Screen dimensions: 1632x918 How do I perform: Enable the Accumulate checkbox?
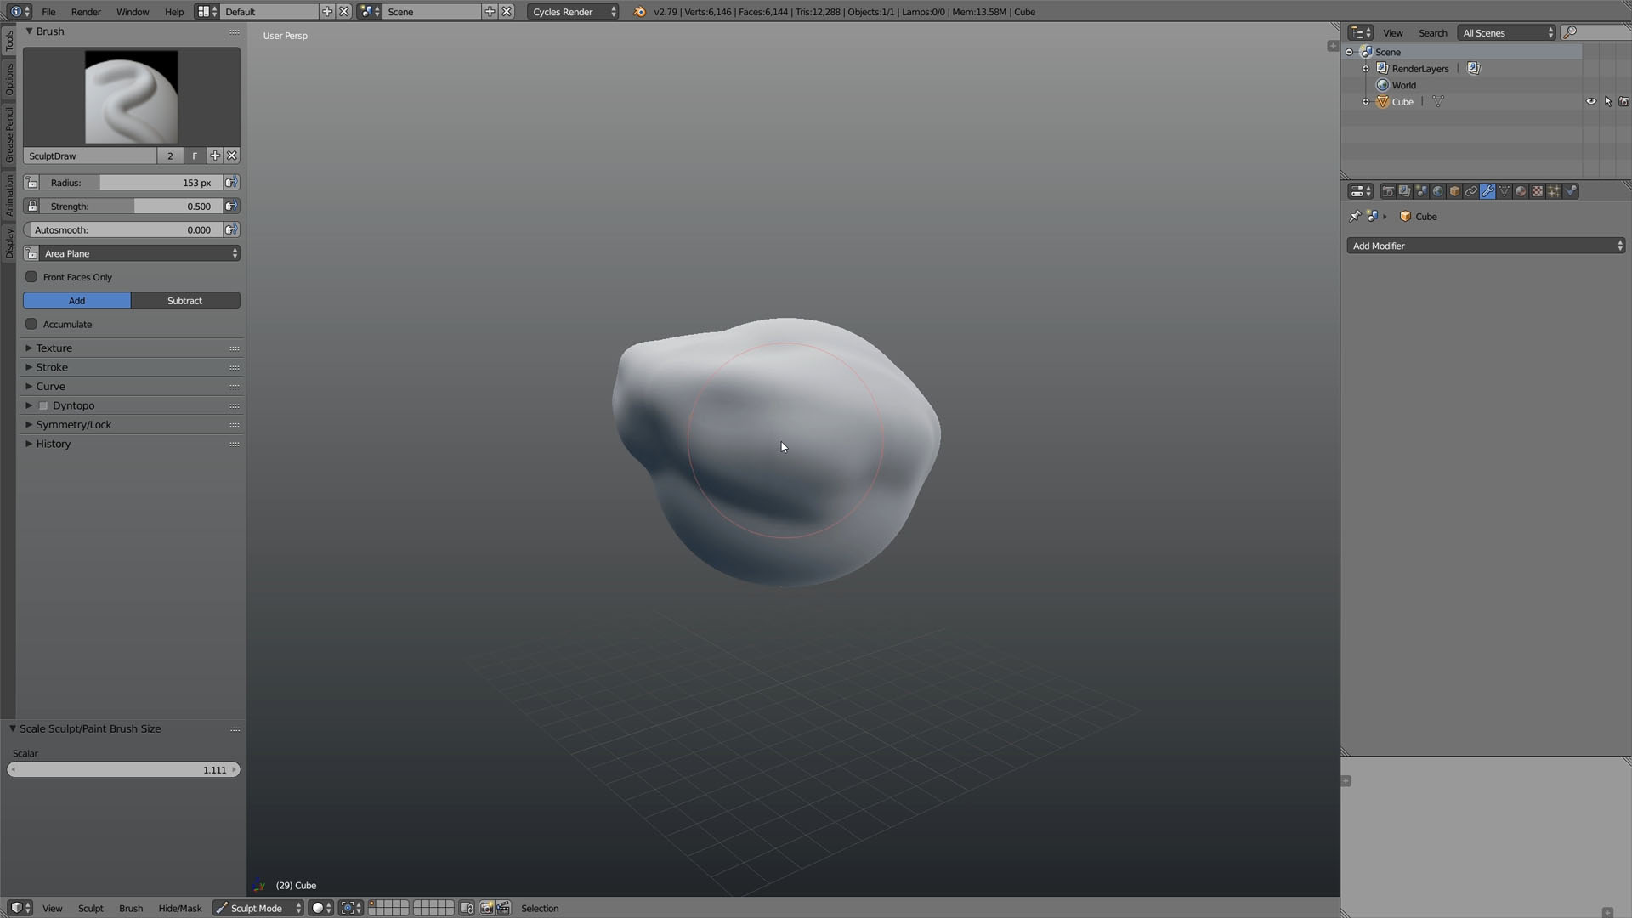tap(31, 324)
